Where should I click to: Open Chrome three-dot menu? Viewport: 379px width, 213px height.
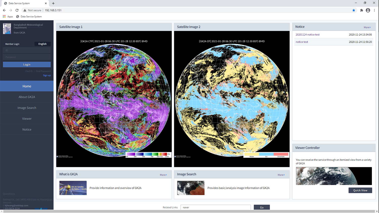374,10
